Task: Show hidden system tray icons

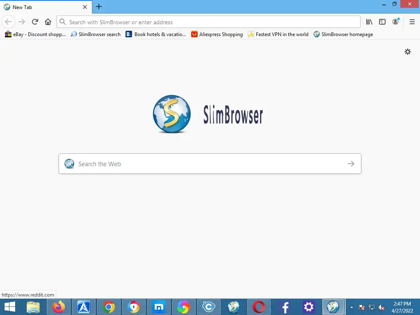Action: (x=352, y=307)
